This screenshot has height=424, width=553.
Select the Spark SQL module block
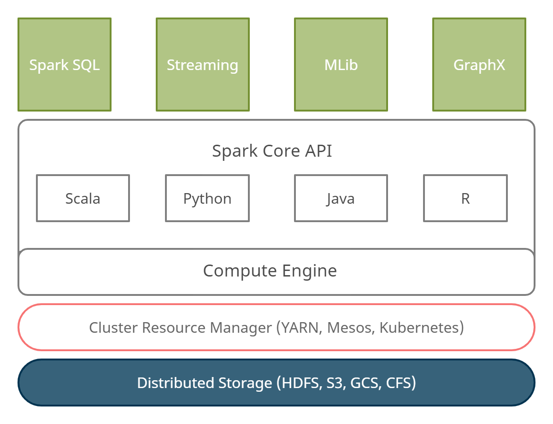[64, 65]
